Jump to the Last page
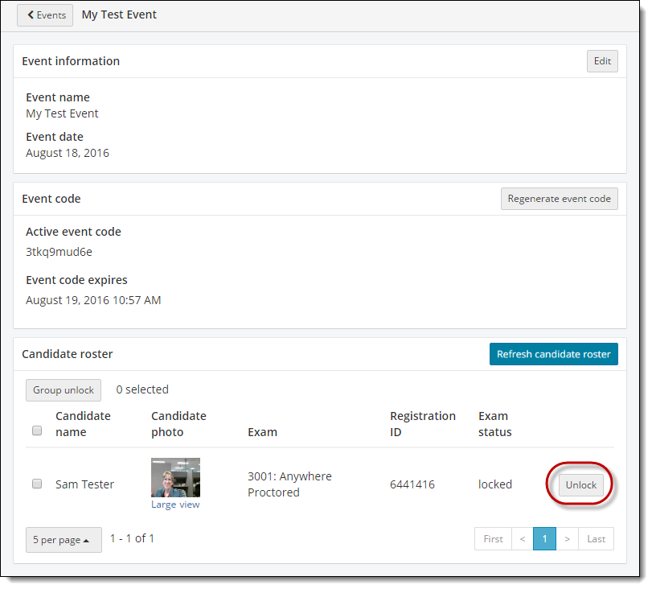Screen dimensions: 652x589 (596, 539)
